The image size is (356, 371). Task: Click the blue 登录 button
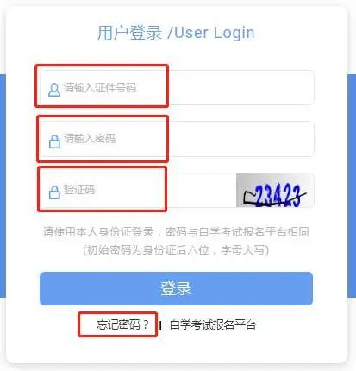(176, 288)
